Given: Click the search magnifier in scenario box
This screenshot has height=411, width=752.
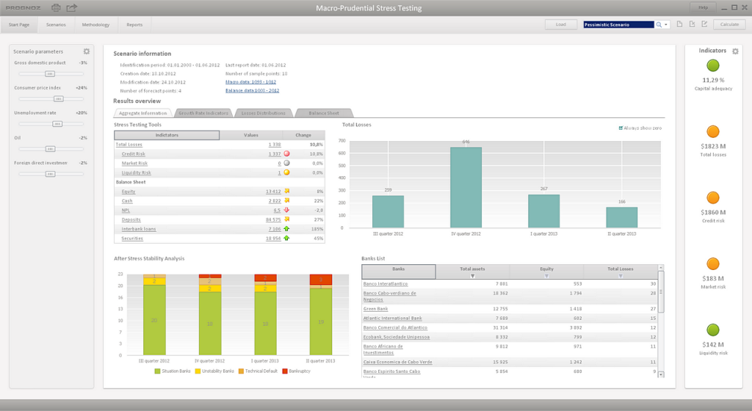Looking at the screenshot, I should click(x=659, y=24).
